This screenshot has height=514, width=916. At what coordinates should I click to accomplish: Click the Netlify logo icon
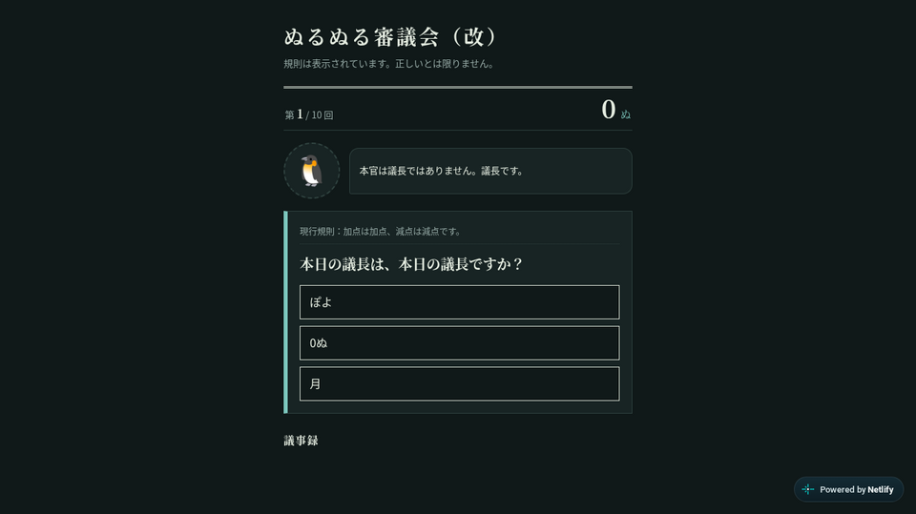click(808, 489)
